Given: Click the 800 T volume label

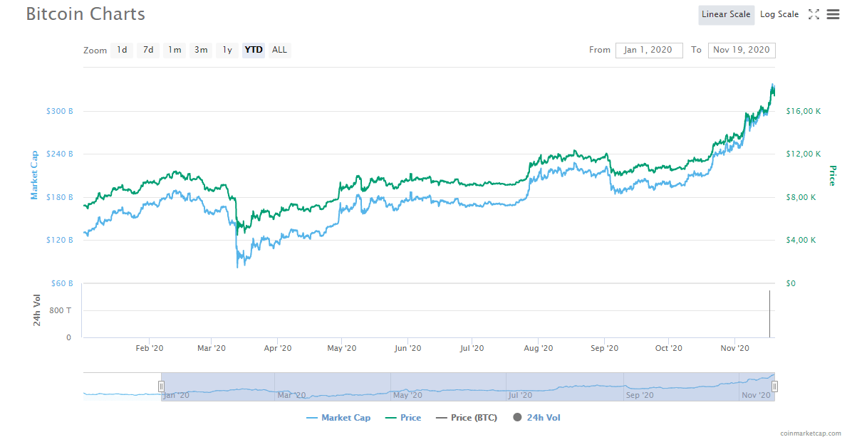Looking at the screenshot, I should coord(61,310).
